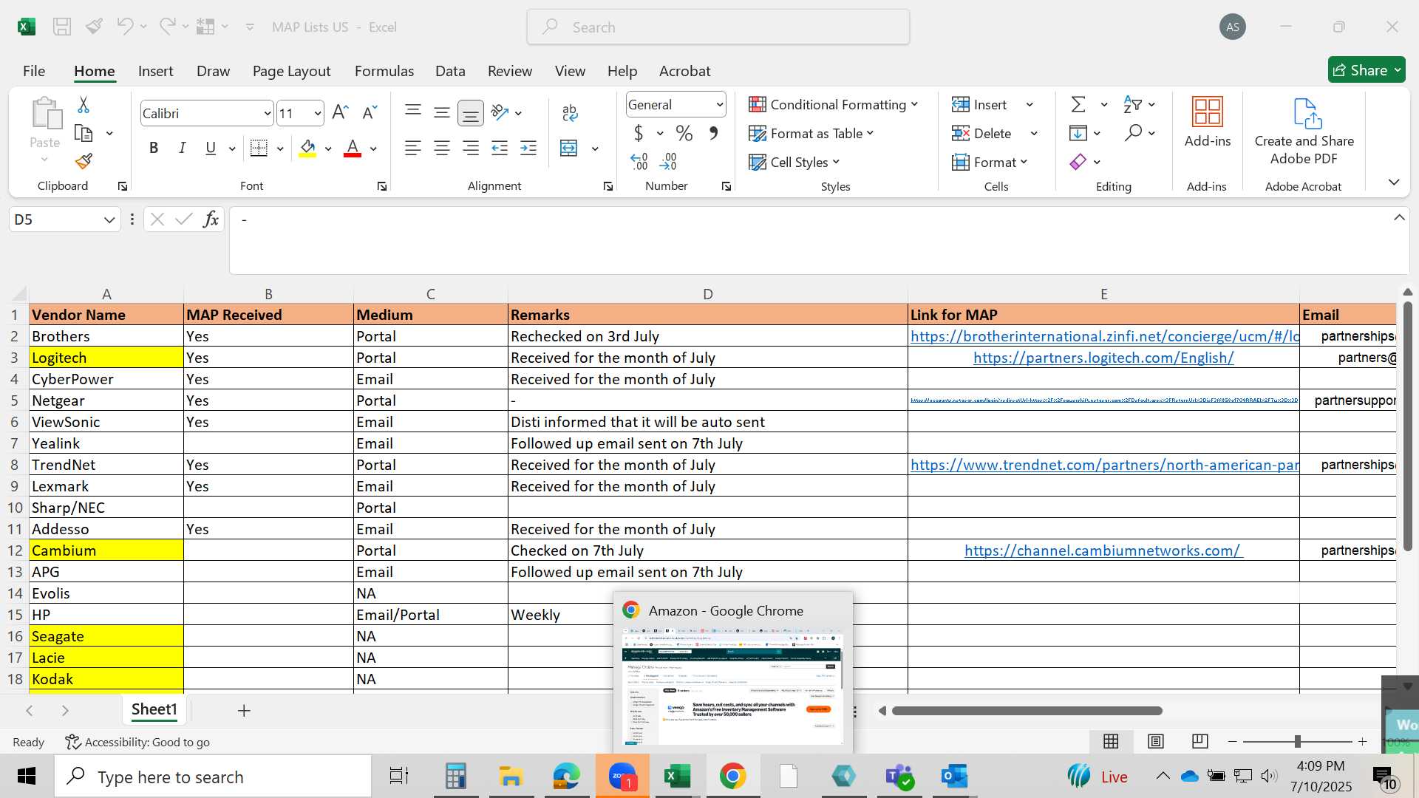1419x798 pixels.
Task: Toggle Align Right
Action: pos(471,149)
